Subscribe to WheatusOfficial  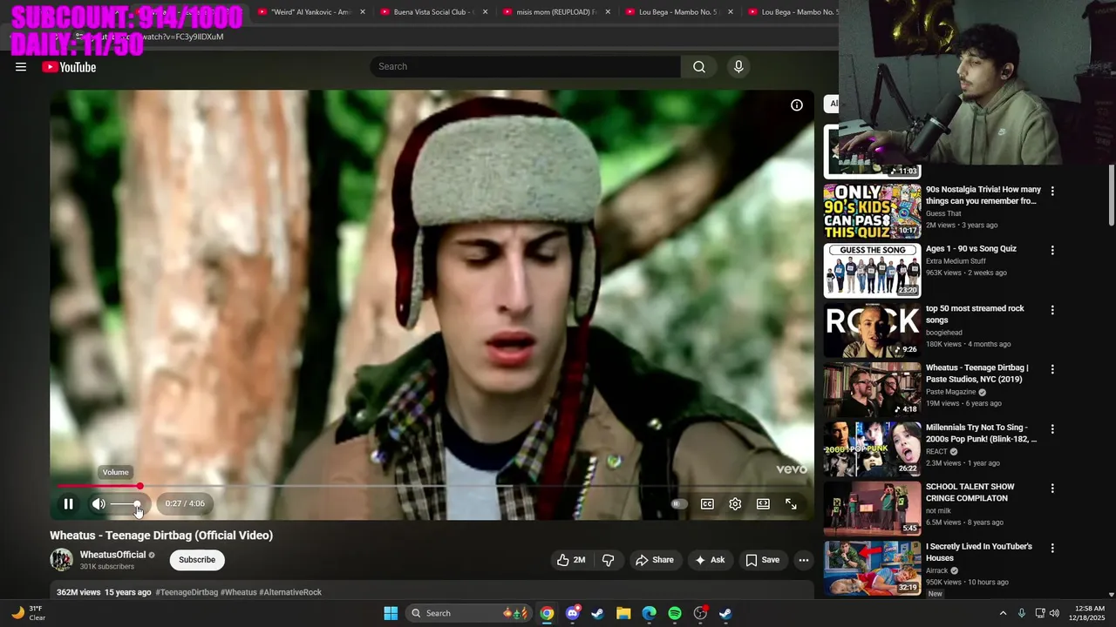pos(197,560)
